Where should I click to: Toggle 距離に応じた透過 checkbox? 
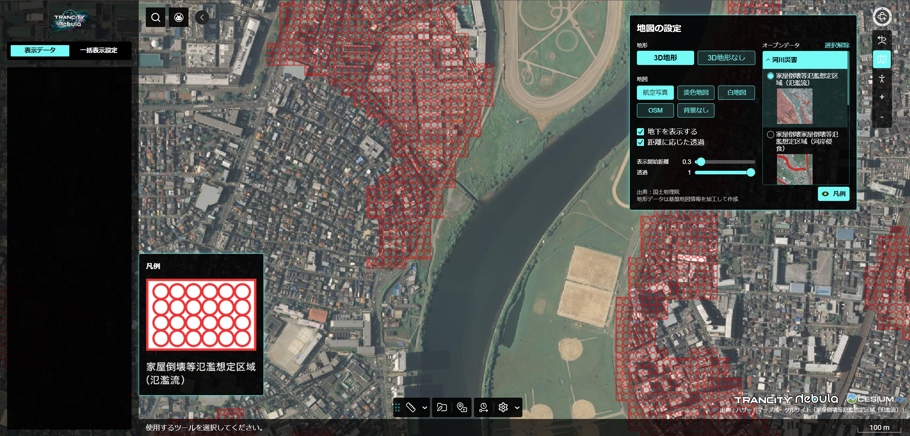[x=640, y=142]
